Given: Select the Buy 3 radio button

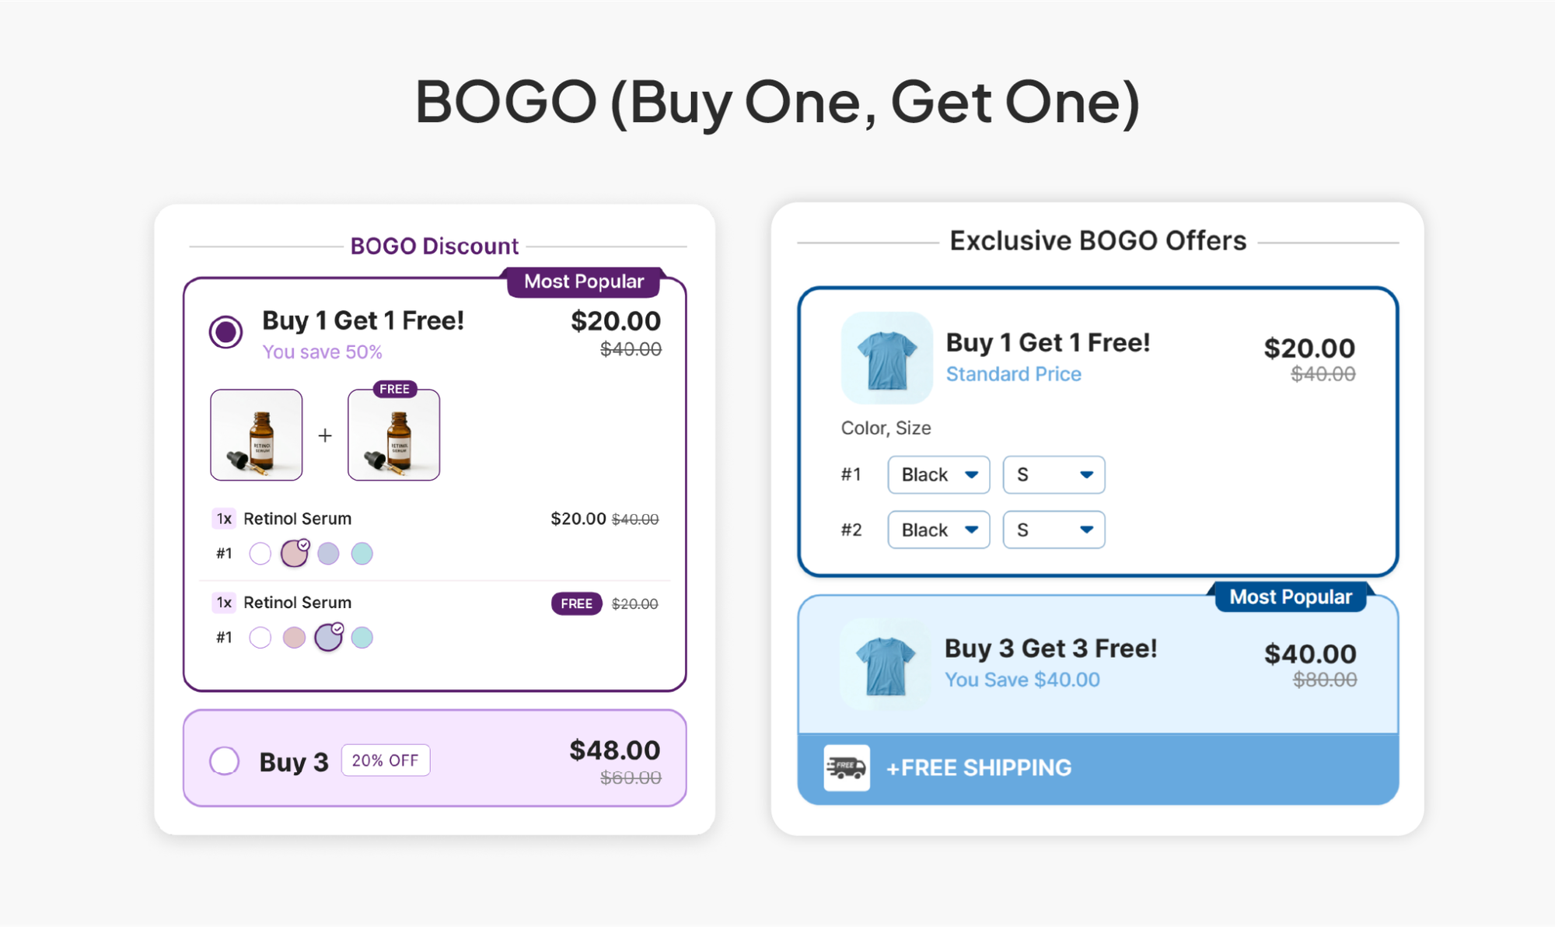Looking at the screenshot, I should [225, 761].
